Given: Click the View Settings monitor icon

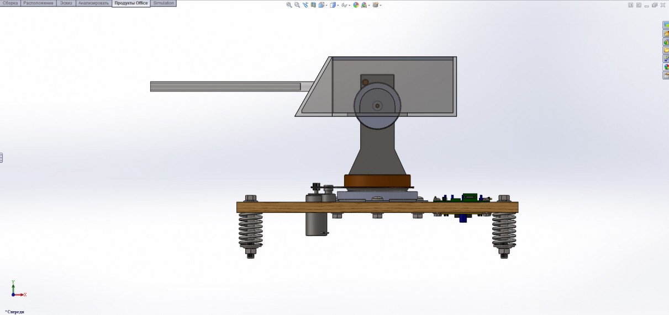Looking at the screenshot, I should (376, 5).
